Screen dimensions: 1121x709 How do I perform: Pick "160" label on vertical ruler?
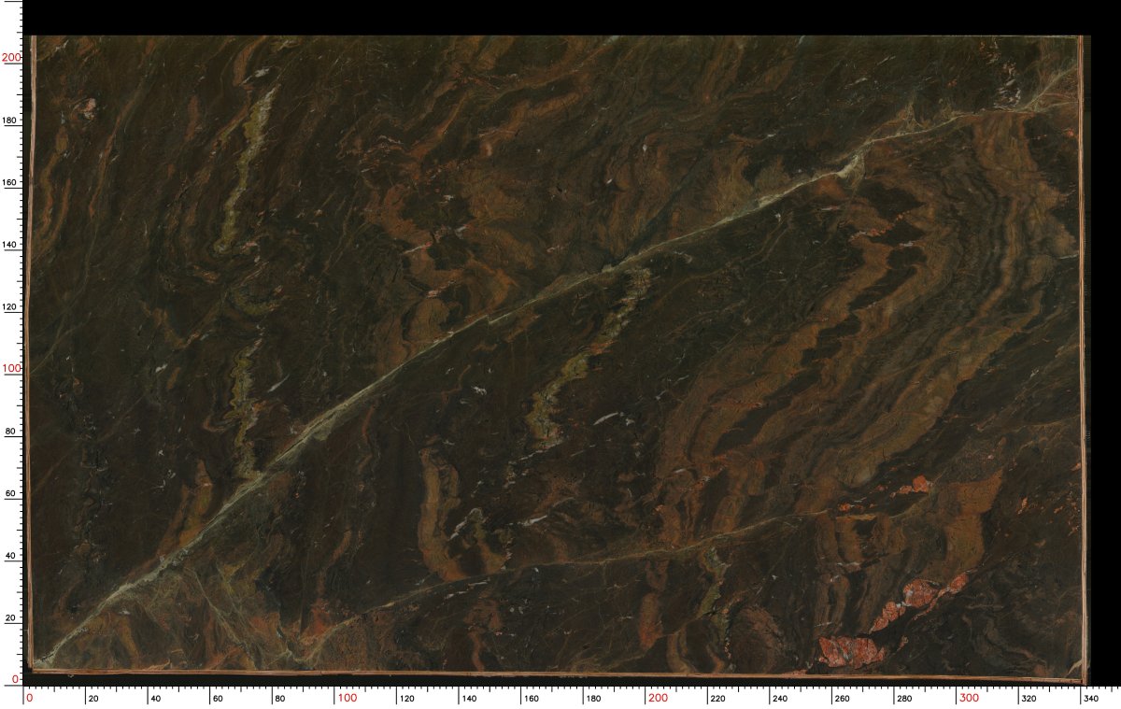tap(10, 183)
